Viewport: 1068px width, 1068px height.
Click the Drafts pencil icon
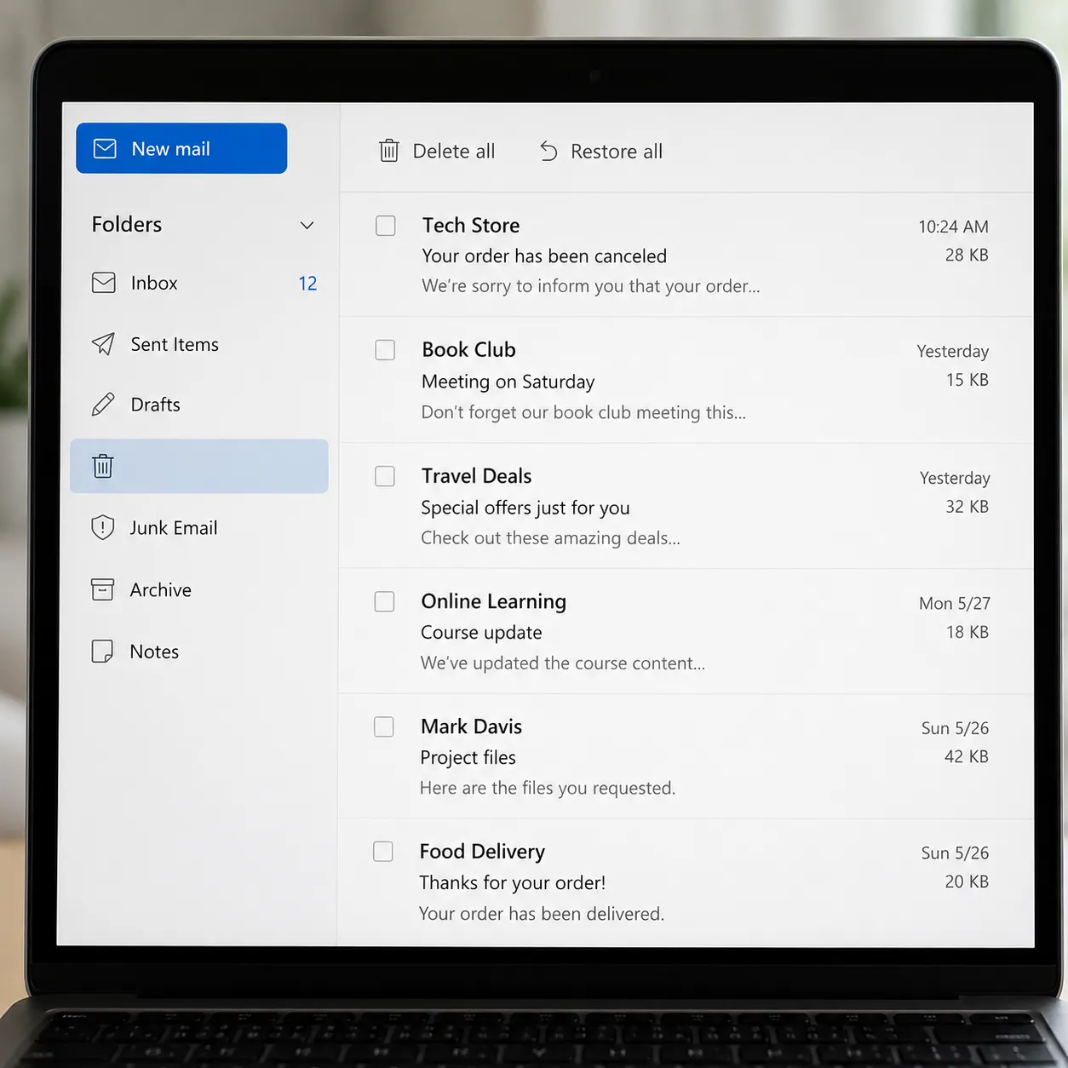coord(103,405)
